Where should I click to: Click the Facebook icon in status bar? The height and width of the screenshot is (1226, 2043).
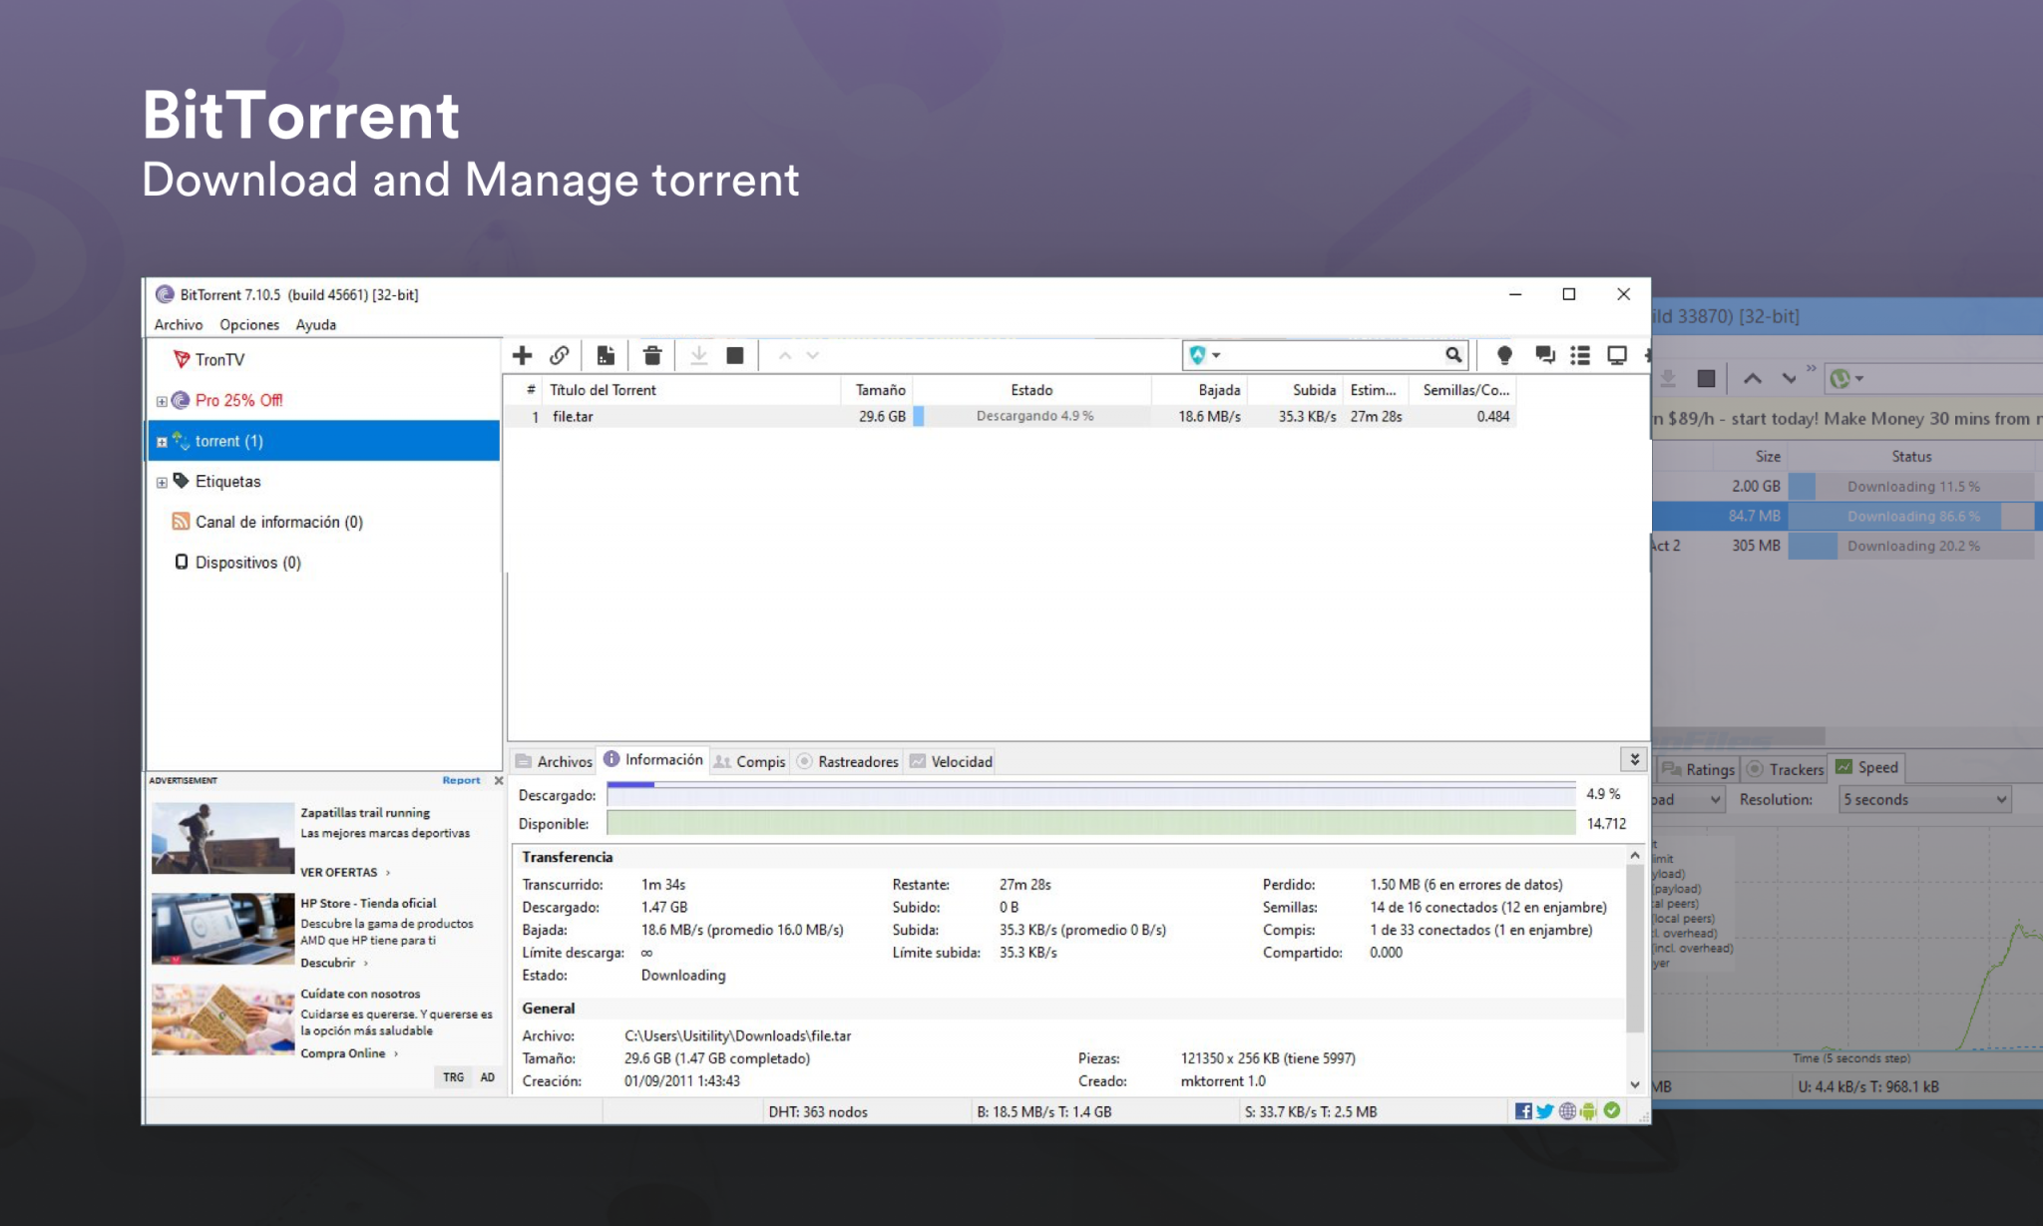[x=1523, y=1111]
